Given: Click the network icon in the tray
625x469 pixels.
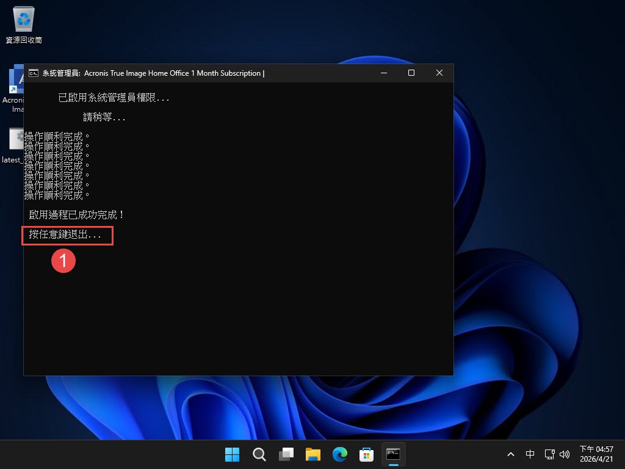Looking at the screenshot, I should 549,454.
